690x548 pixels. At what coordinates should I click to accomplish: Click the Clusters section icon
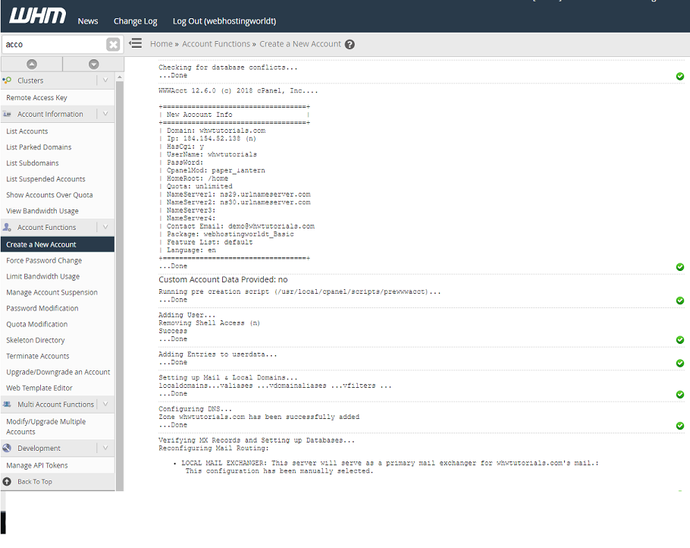coord(8,80)
